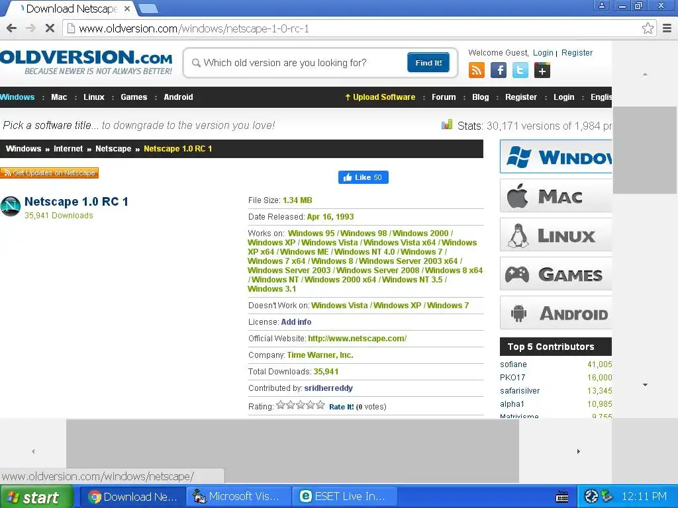678x508 pixels.
Task: Stop page loading with the X button
Action: [50, 28]
